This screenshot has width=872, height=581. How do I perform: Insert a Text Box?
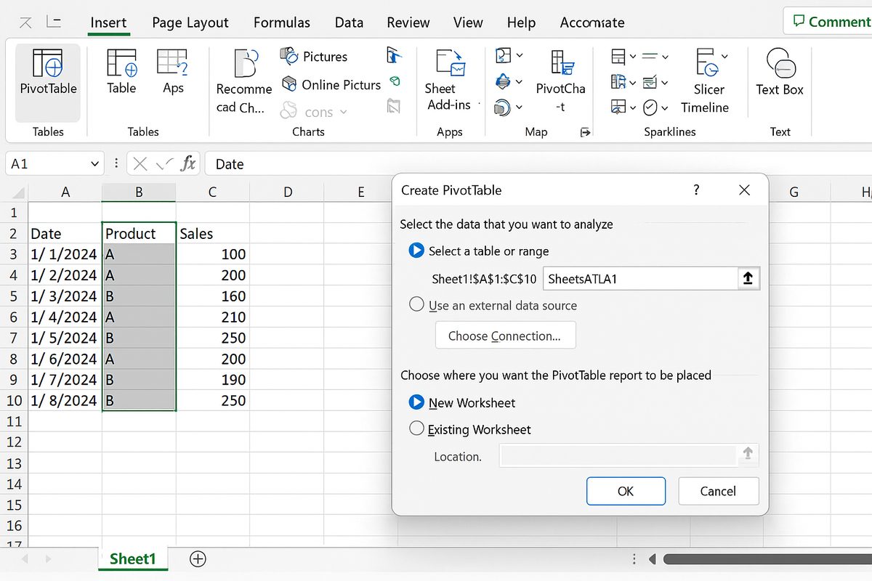pos(780,71)
